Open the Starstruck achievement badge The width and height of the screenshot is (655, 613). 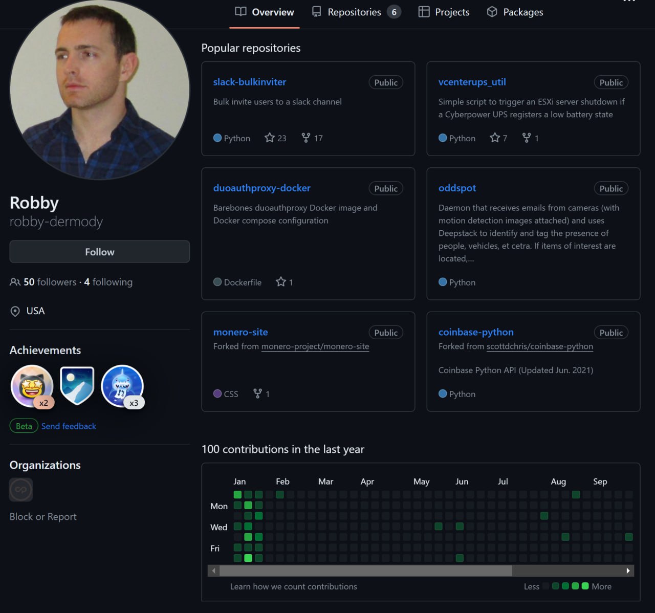(x=32, y=386)
